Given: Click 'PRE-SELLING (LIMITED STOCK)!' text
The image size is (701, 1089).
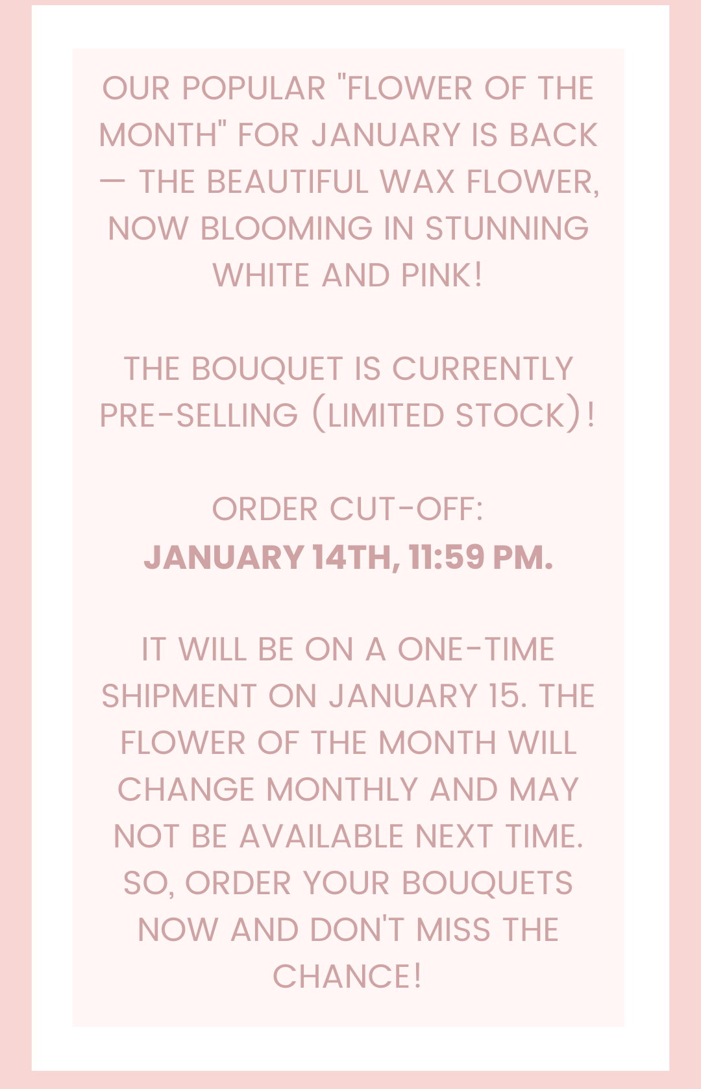Looking at the screenshot, I should (x=348, y=416).
